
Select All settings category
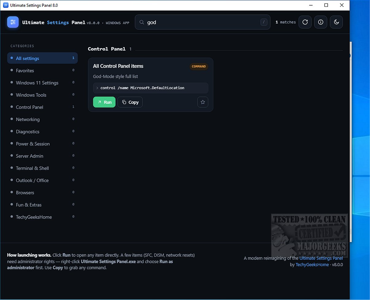[42, 58]
